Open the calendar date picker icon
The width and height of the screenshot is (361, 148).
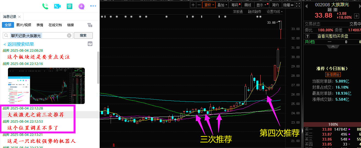[x=90, y=44]
